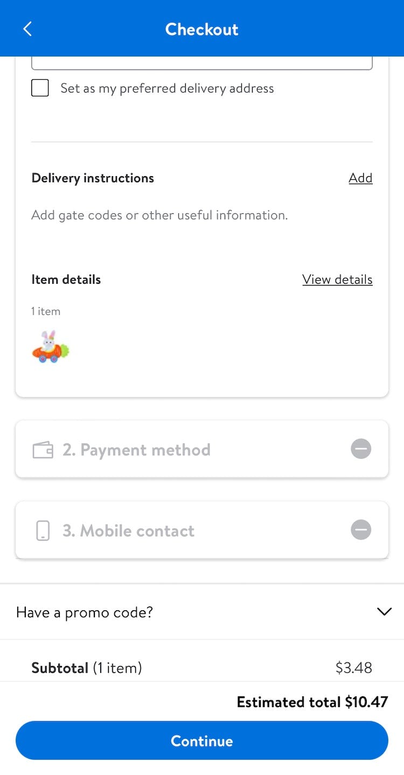This screenshot has width=404, height=775.
Task: Expand the promo code chevron
Action: pos(384,612)
